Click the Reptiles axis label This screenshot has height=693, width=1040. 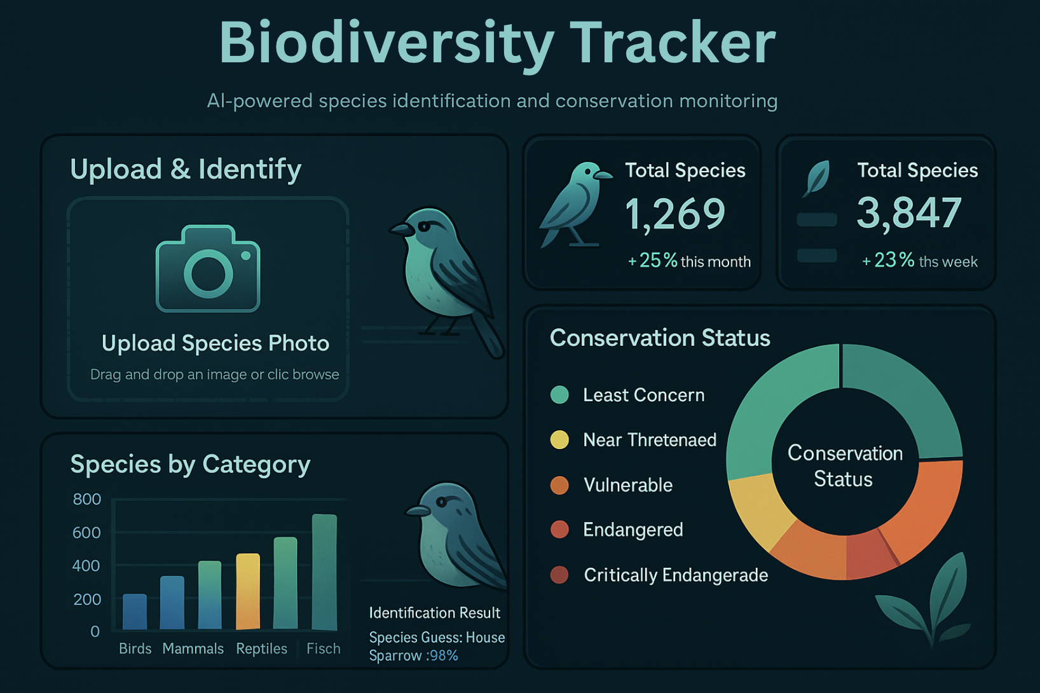(x=261, y=648)
